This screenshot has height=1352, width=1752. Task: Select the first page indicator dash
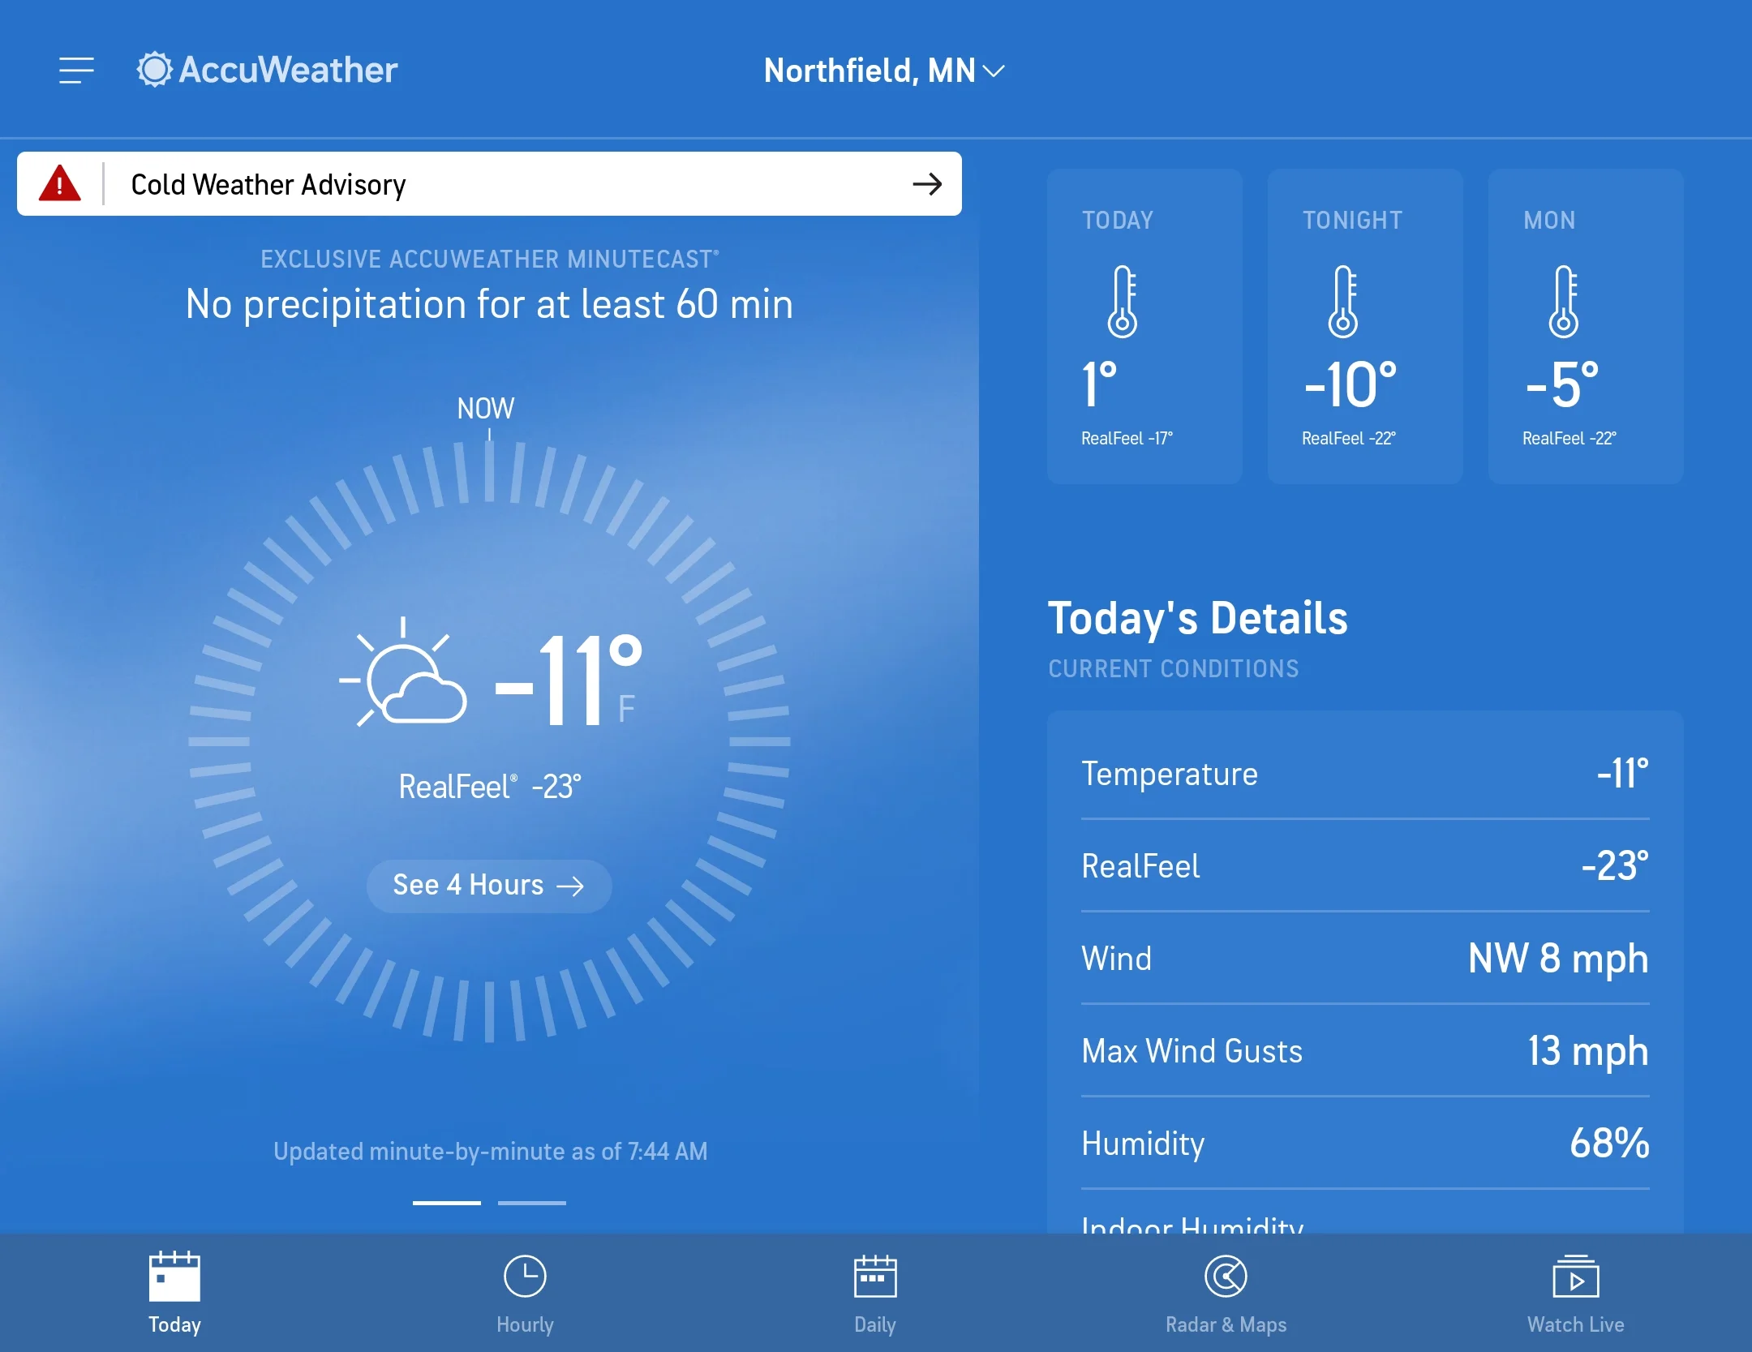[x=447, y=1203]
